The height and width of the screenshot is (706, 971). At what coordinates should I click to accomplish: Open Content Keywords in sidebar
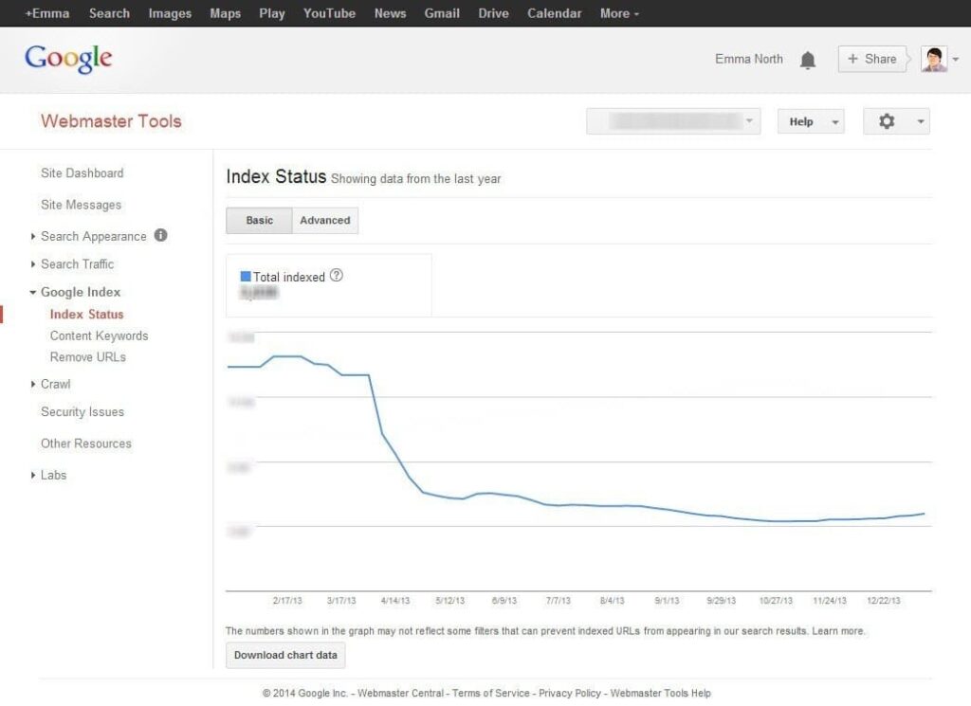click(99, 336)
